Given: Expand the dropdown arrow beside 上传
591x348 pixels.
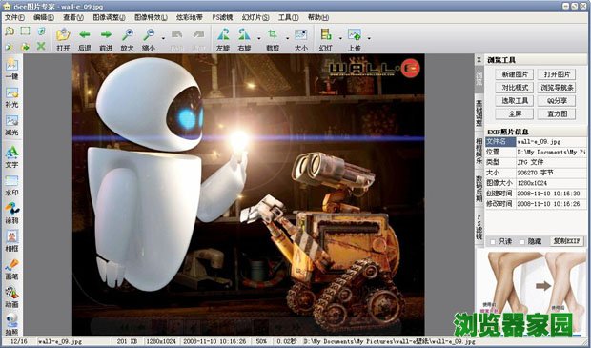Looking at the screenshot, I should tap(369, 38).
